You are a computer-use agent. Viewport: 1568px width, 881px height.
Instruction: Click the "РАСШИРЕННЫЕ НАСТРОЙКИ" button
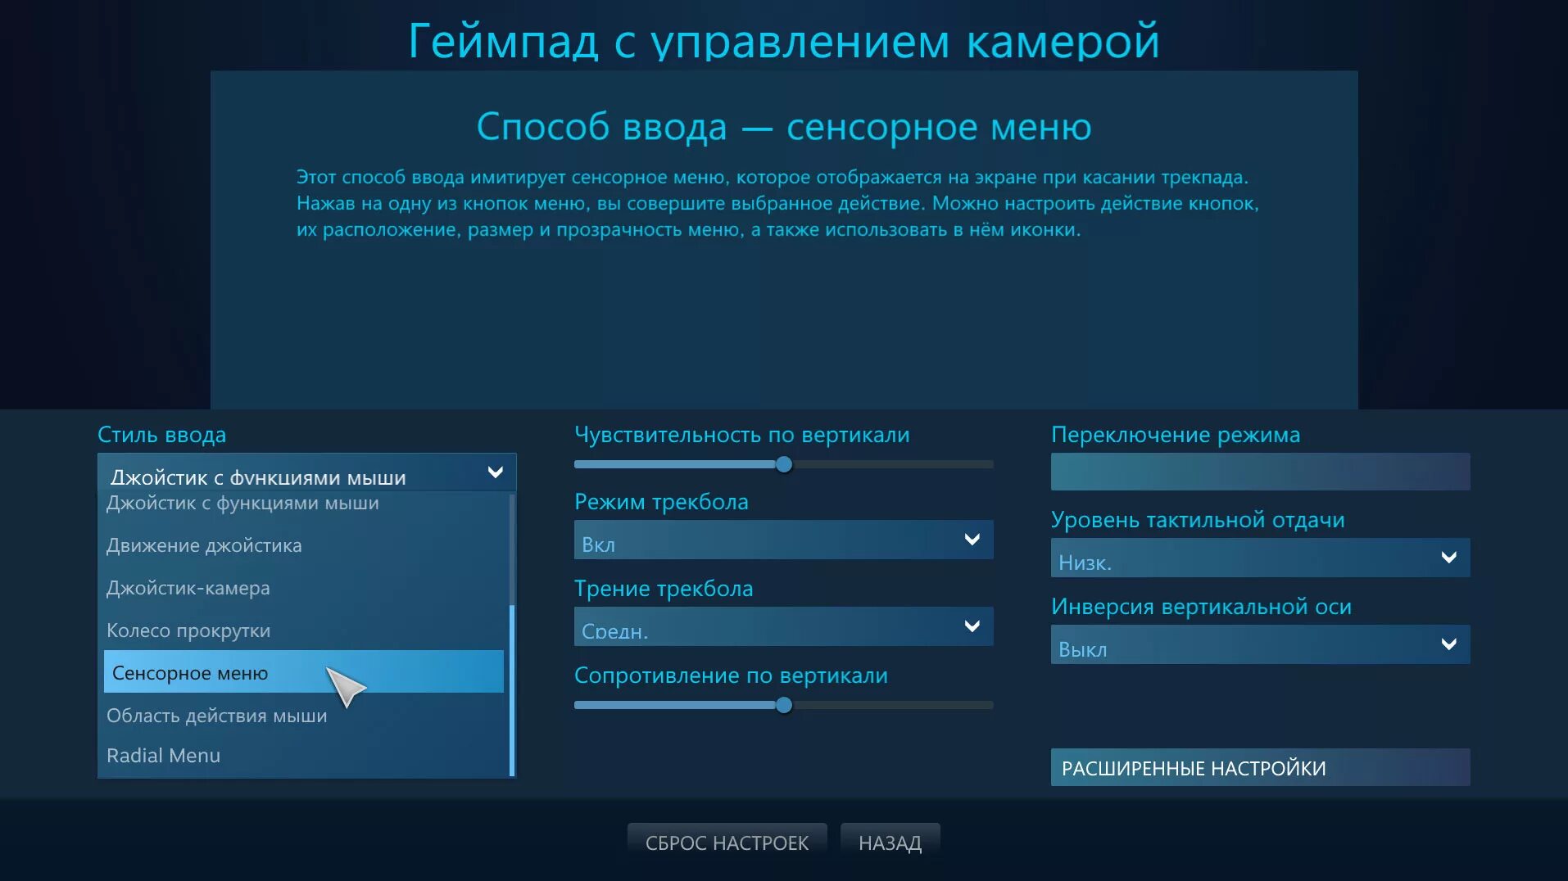1260,768
